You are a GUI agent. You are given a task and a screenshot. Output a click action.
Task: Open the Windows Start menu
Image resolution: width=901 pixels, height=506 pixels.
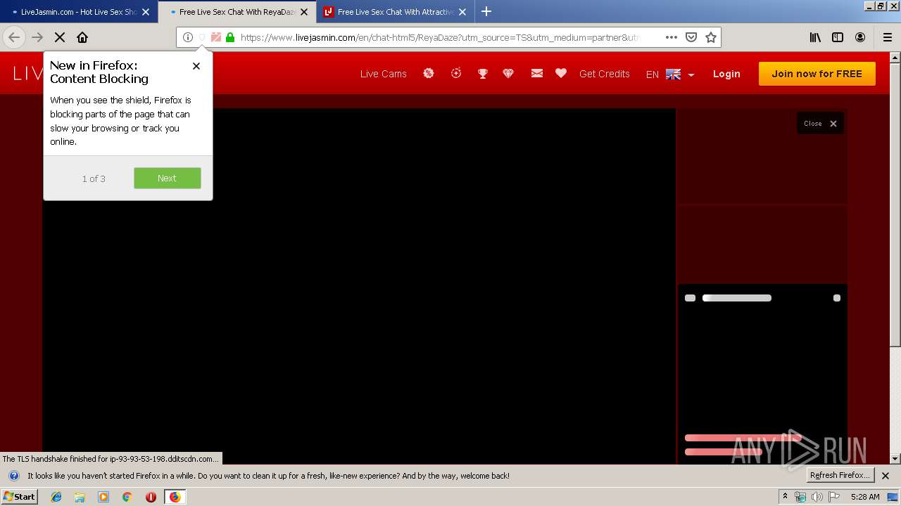click(20, 496)
